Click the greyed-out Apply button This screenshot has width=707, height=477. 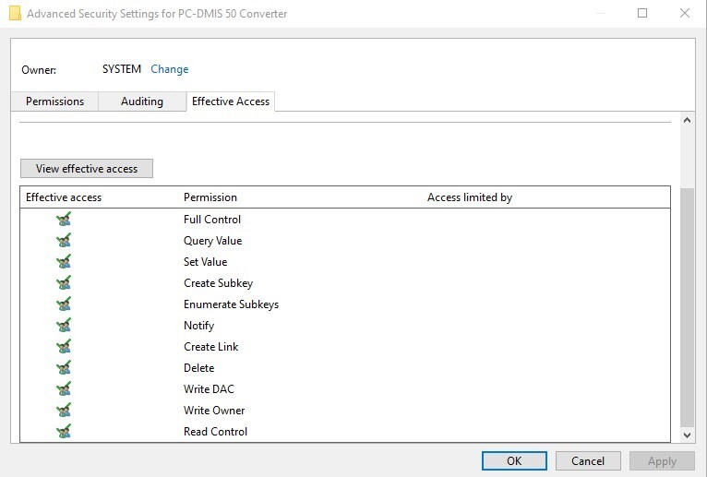pyautogui.click(x=662, y=460)
